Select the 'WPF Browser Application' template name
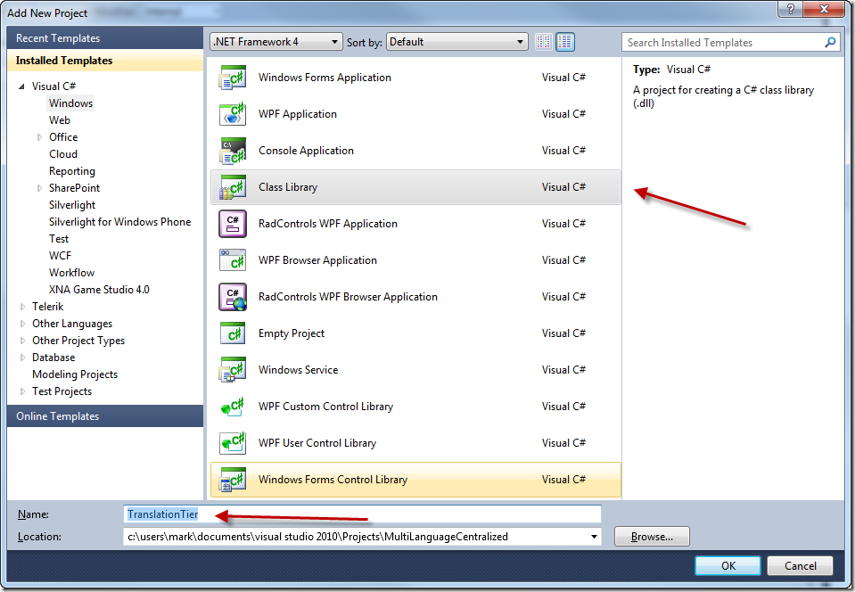The image size is (855, 592). pos(317,260)
